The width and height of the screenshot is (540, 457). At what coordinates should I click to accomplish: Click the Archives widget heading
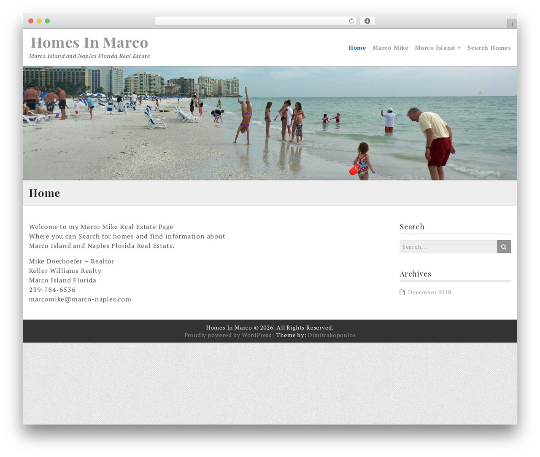(415, 274)
